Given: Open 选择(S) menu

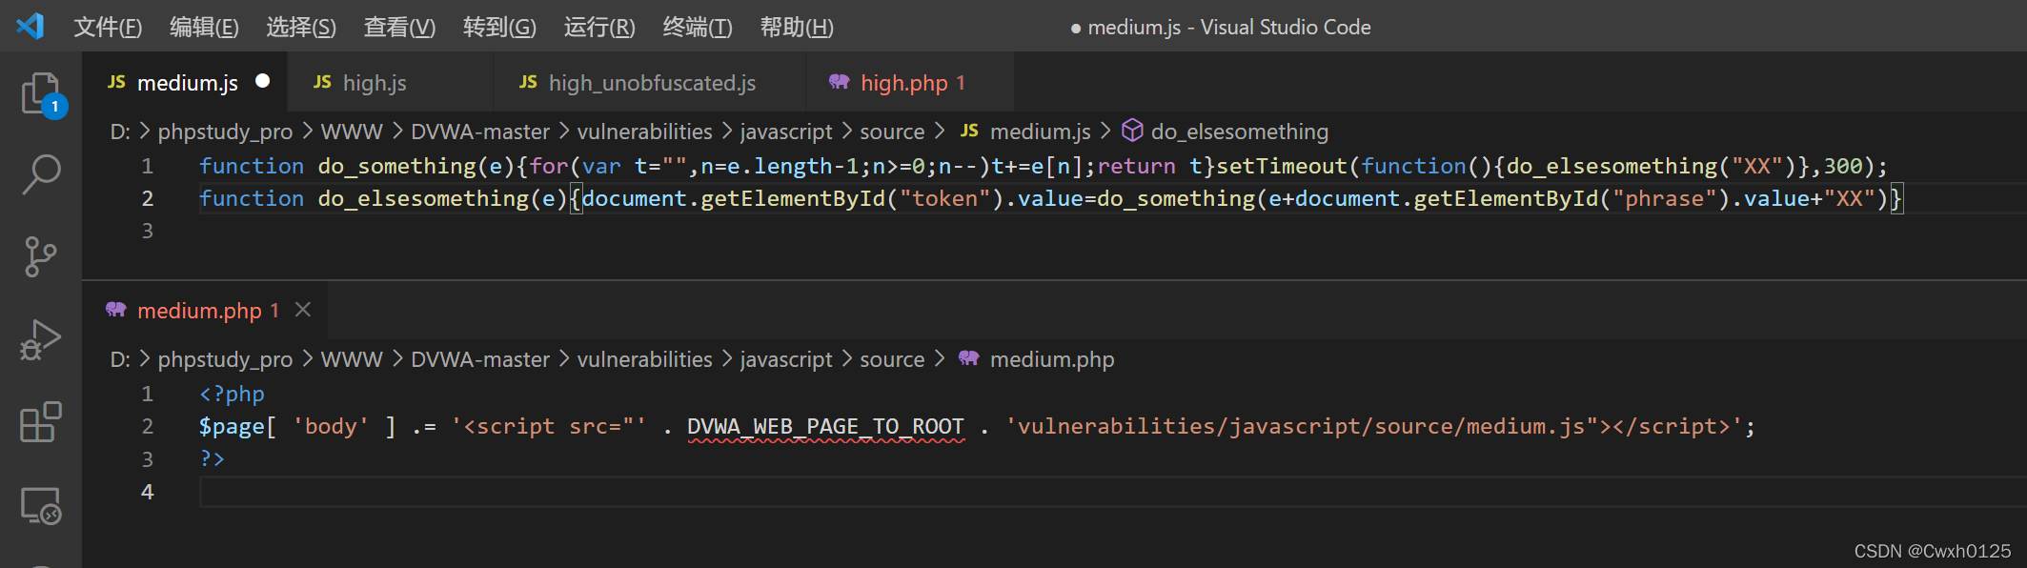Looking at the screenshot, I should [301, 27].
